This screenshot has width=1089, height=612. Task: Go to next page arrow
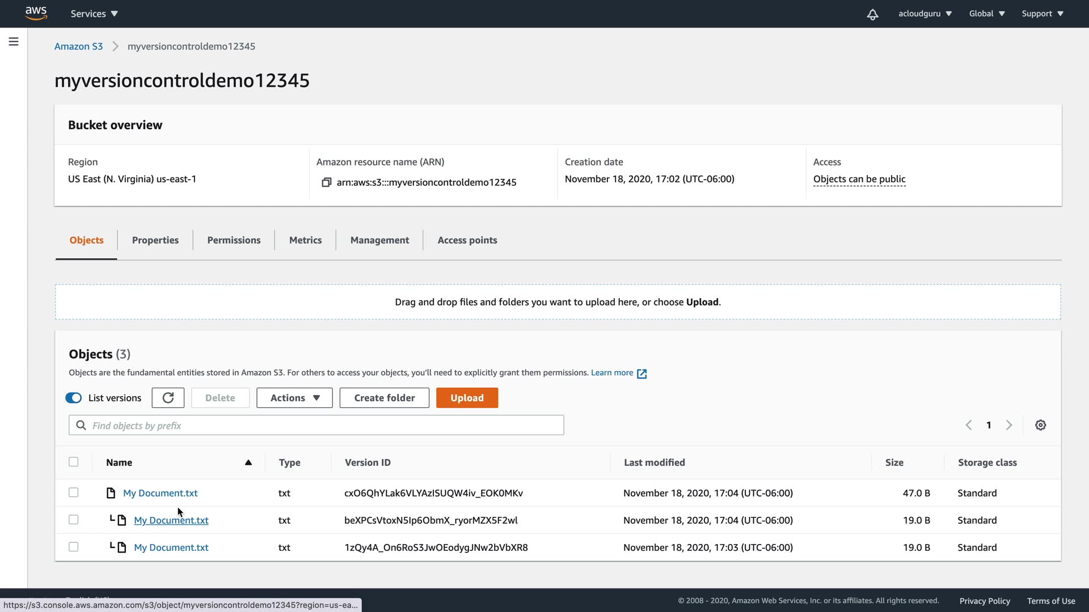tap(1008, 425)
